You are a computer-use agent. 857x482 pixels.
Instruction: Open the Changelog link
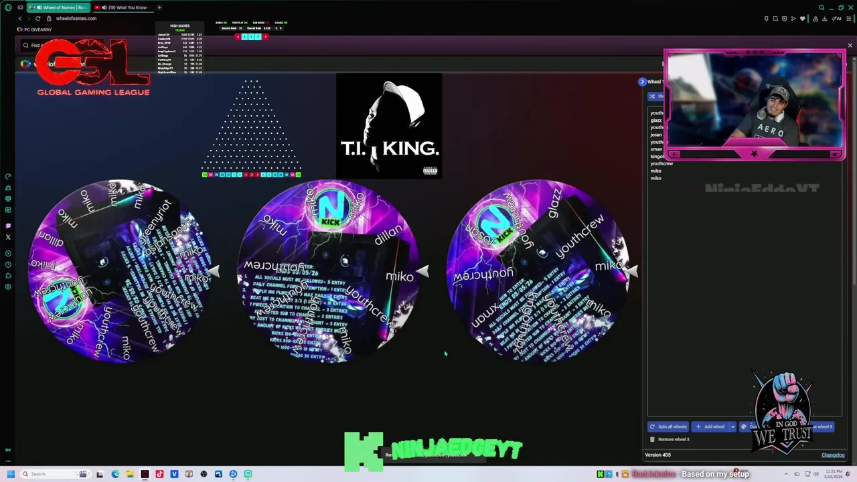(x=833, y=455)
